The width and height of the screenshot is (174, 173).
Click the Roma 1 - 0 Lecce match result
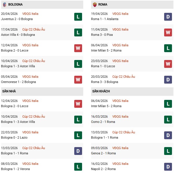104,66
